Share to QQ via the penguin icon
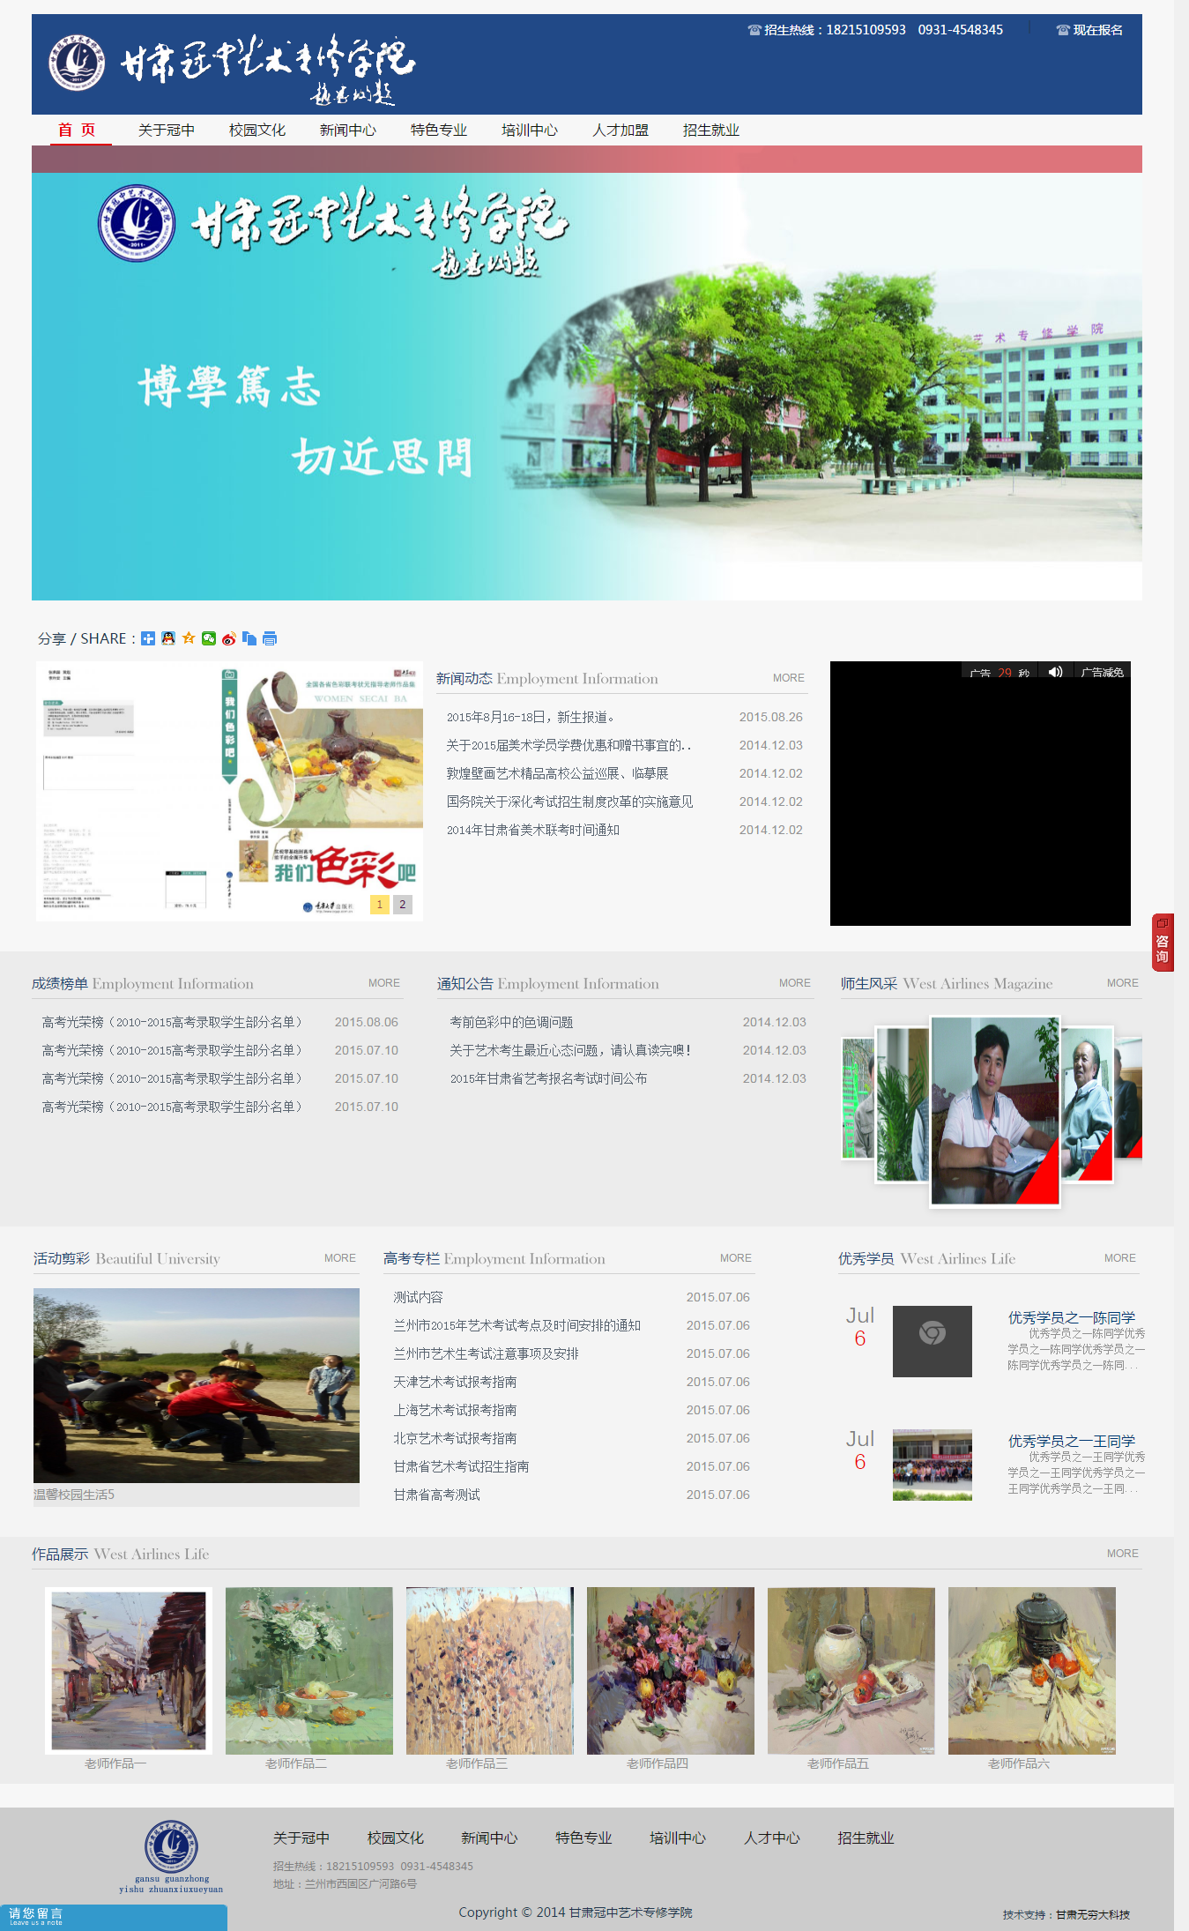The width and height of the screenshot is (1189, 1931). tap(168, 638)
